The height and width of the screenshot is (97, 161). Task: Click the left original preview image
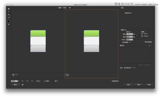pos(38,41)
